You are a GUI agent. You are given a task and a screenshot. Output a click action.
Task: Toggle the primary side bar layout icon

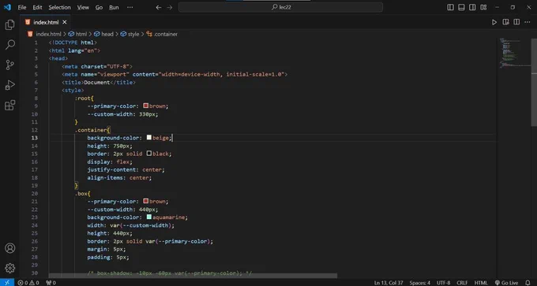tap(450, 7)
